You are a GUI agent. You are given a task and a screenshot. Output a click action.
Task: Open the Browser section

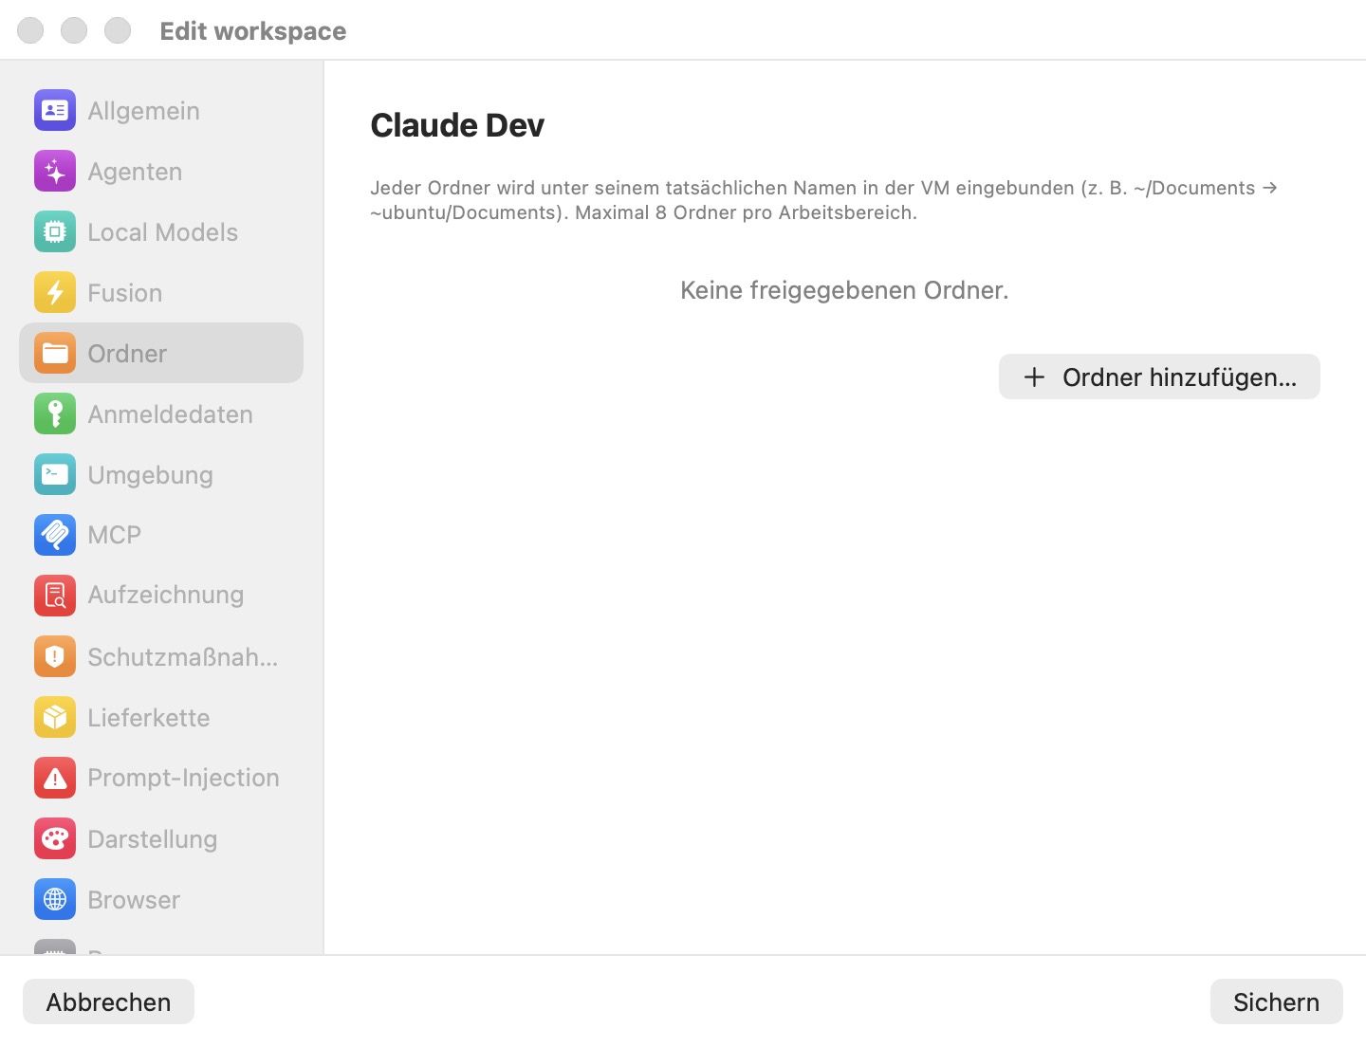pyautogui.click(x=161, y=899)
